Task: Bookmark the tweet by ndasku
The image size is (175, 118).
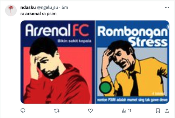Action: click(x=158, y=111)
